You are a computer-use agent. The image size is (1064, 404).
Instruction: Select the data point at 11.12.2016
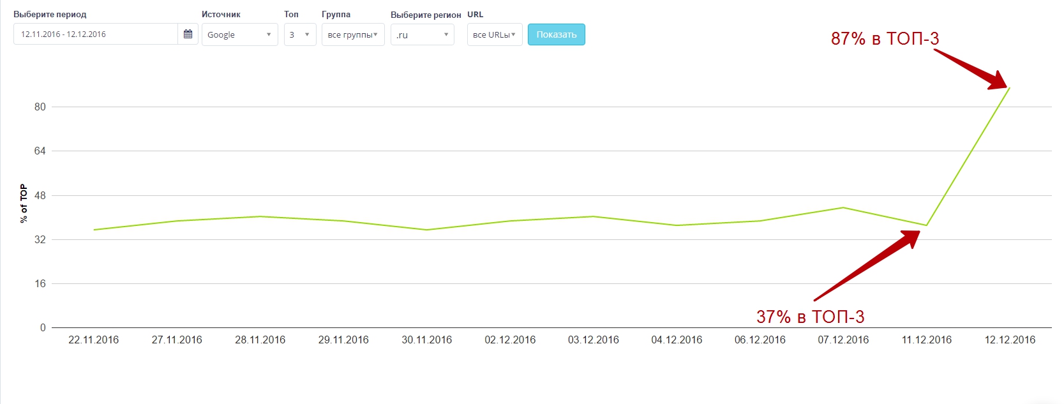point(926,225)
